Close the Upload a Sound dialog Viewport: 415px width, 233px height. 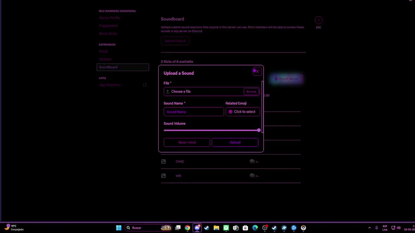[257, 71]
